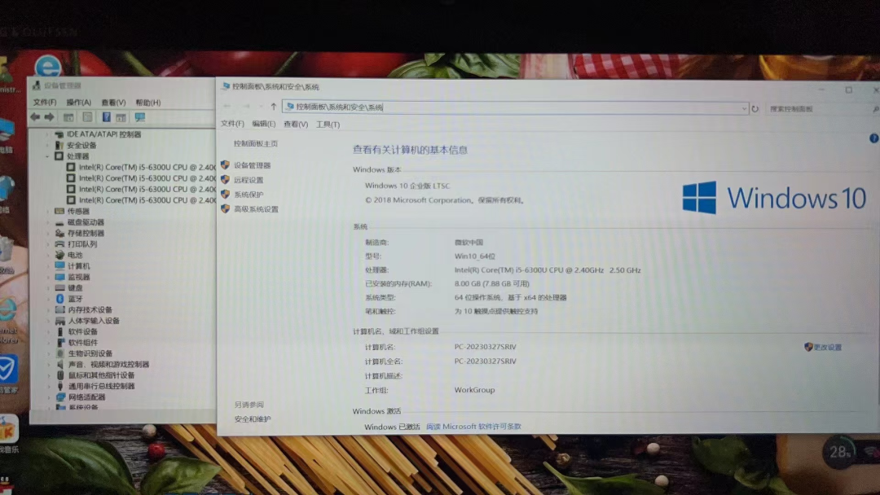Select the 电池 battery icon

pos(59,255)
